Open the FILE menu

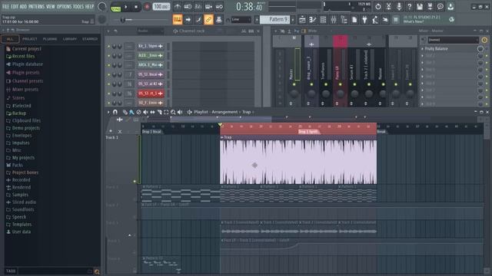coord(5,6)
